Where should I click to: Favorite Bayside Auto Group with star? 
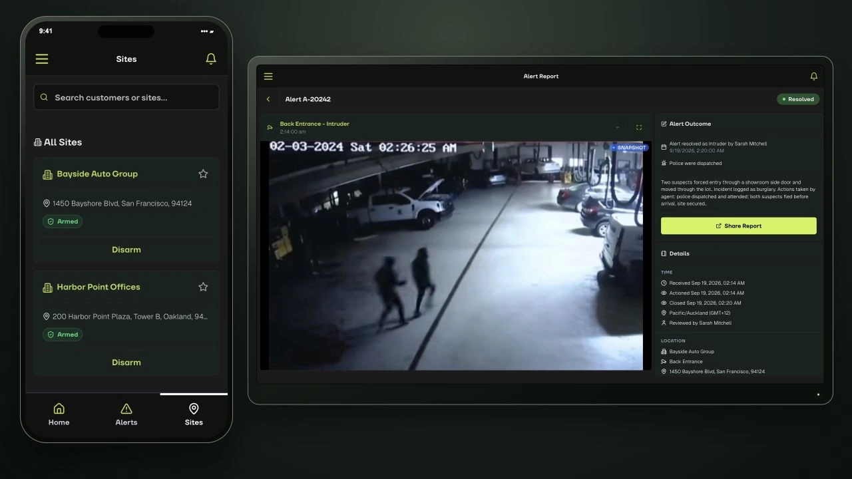point(203,174)
